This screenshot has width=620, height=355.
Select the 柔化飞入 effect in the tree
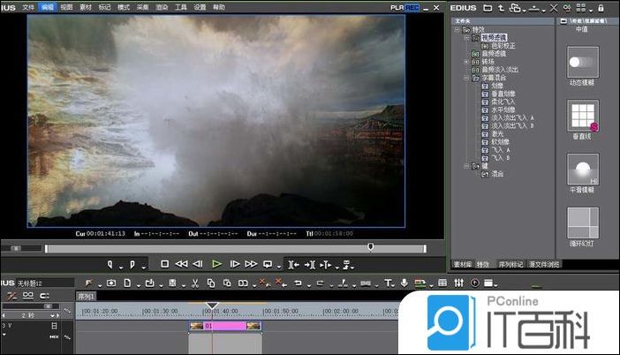pyautogui.click(x=501, y=102)
